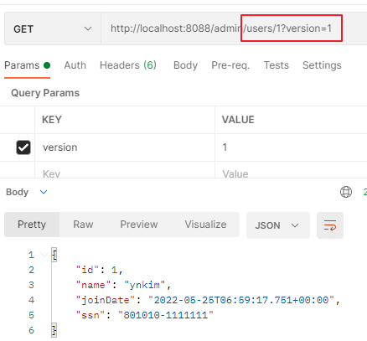Select the 'version' key cell
The height and width of the screenshot is (341, 367).
coord(125,147)
